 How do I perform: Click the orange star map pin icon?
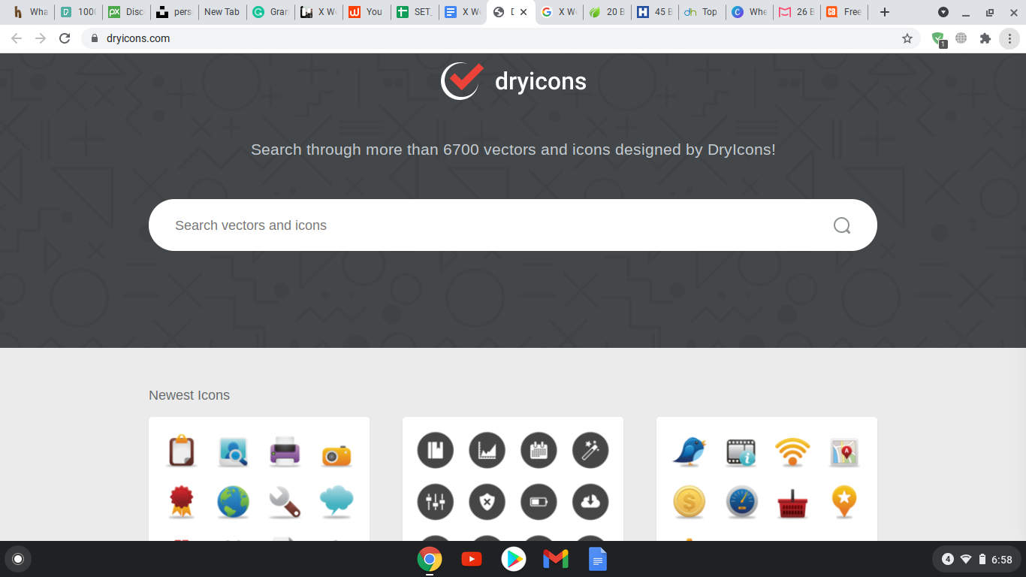(x=844, y=502)
